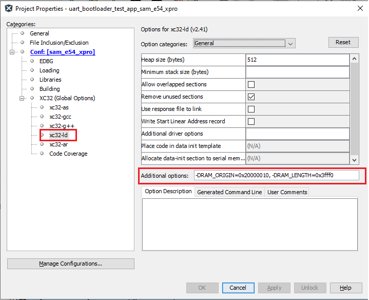Image resolution: width=369 pixels, height=300 pixels.
Task: Select the EDBG category
Action: click(47, 61)
